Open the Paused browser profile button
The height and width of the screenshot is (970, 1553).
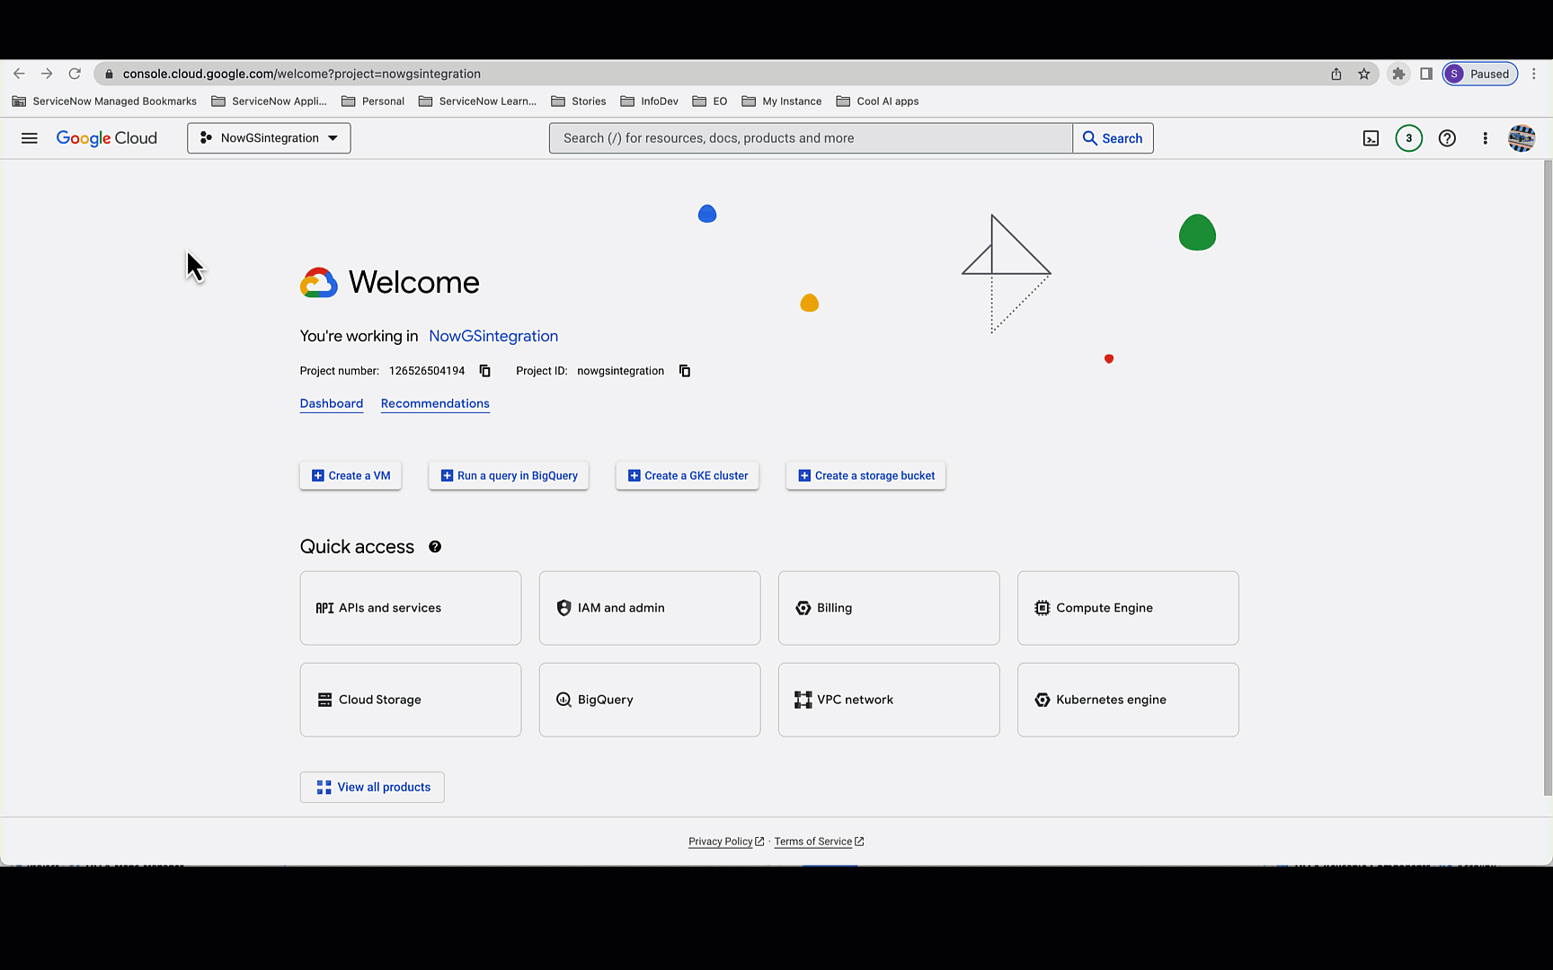tap(1480, 74)
